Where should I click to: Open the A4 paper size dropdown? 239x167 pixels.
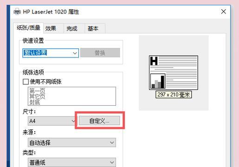click(x=52, y=121)
